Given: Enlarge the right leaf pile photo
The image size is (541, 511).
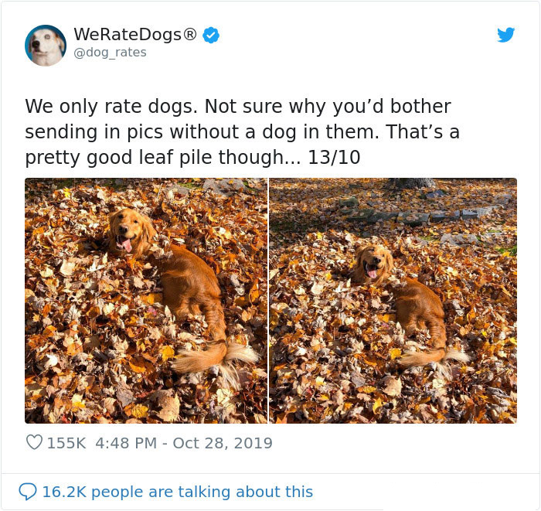Looking at the screenshot, I should [x=393, y=301].
